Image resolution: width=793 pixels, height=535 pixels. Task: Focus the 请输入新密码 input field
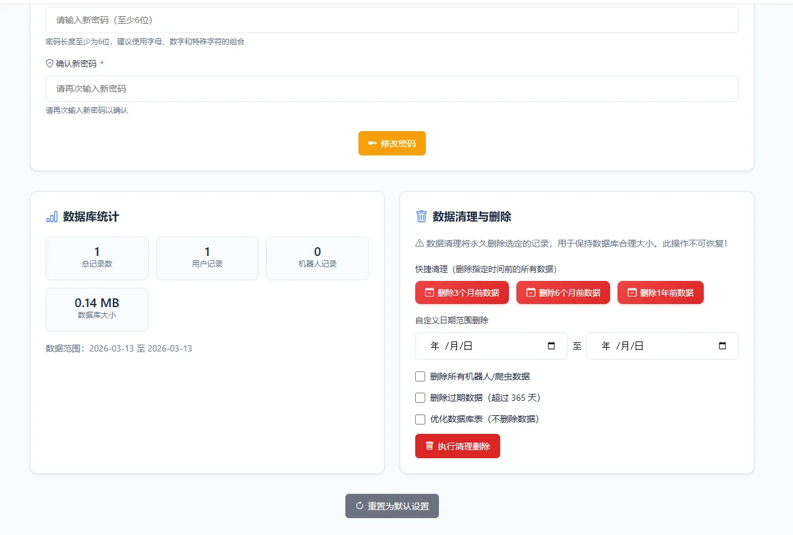click(392, 20)
